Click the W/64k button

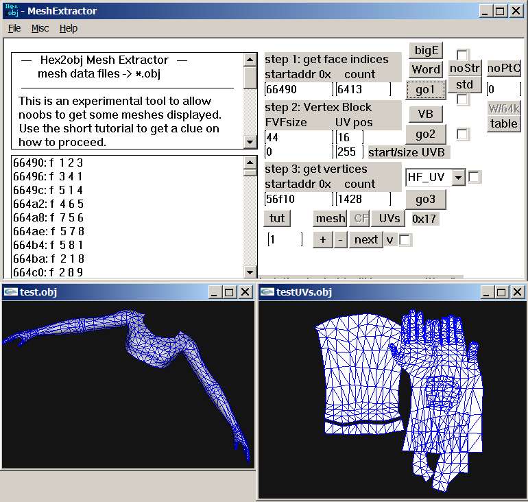504,108
